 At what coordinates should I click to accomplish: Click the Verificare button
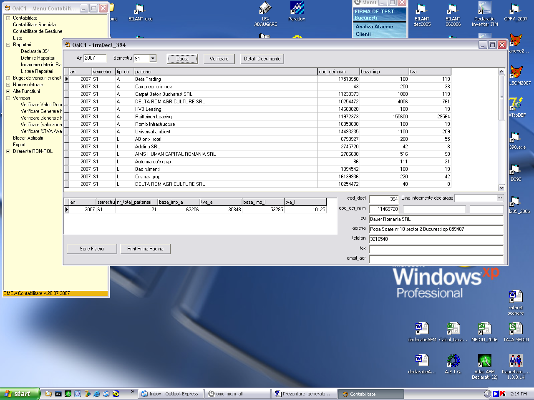[219, 59]
